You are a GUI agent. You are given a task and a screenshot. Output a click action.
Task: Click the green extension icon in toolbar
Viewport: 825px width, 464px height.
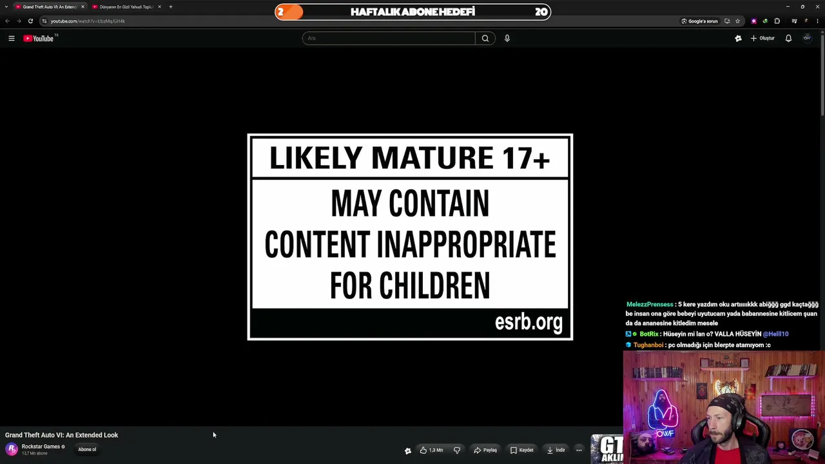click(765, 21)
